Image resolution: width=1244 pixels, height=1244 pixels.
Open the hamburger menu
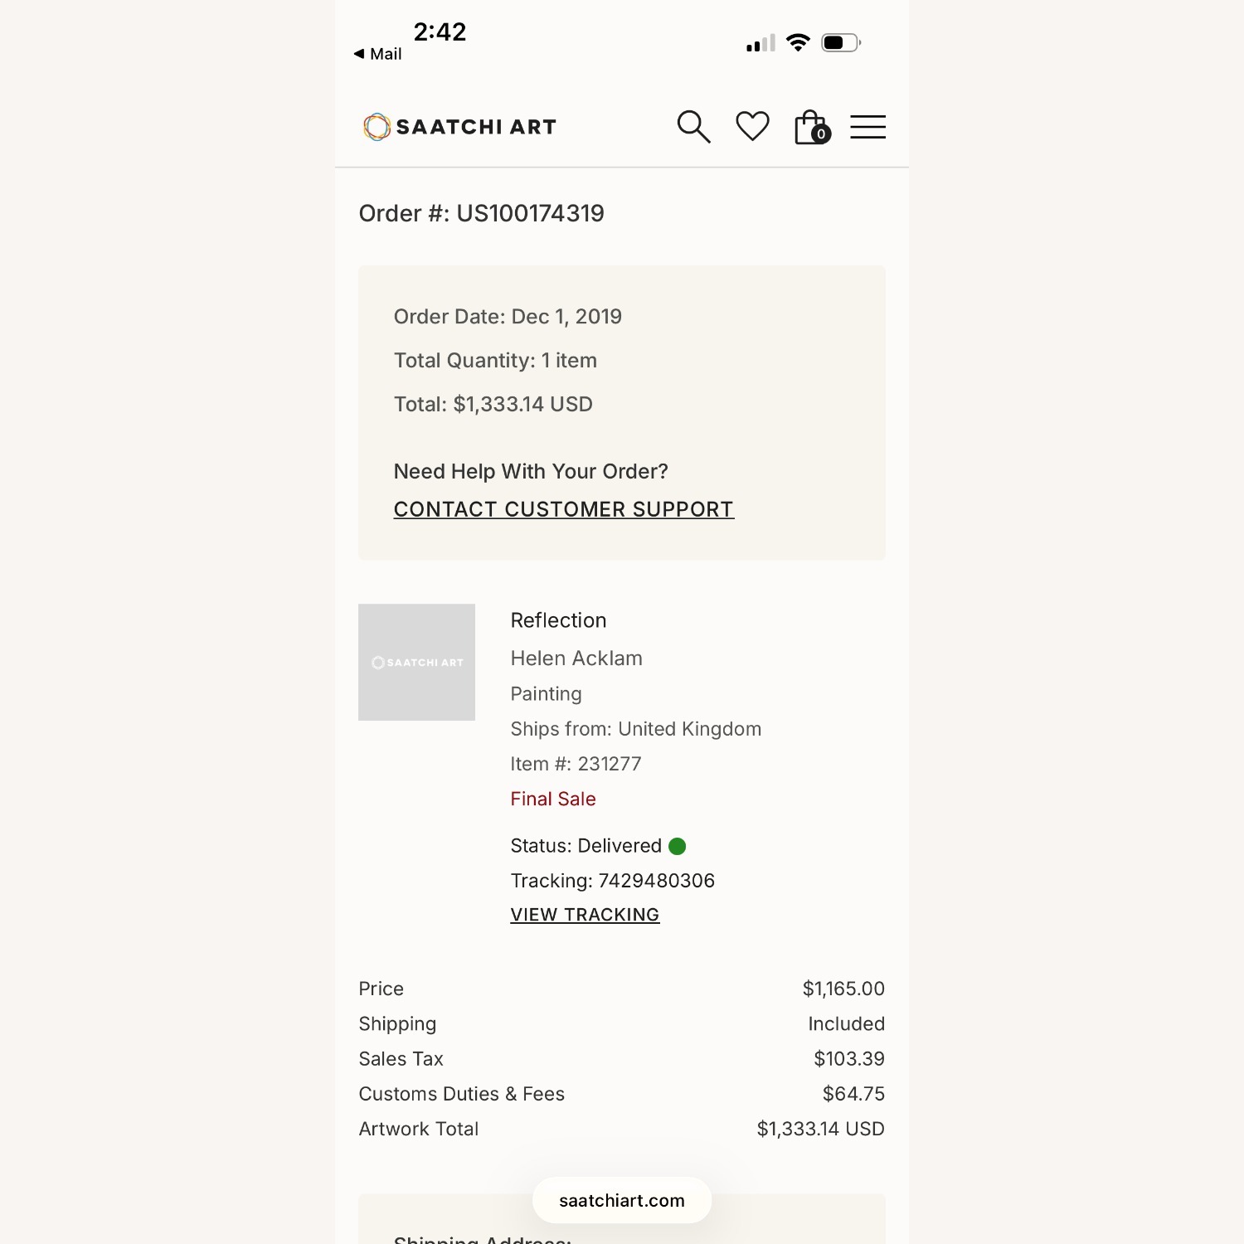[x=867, y=127]
